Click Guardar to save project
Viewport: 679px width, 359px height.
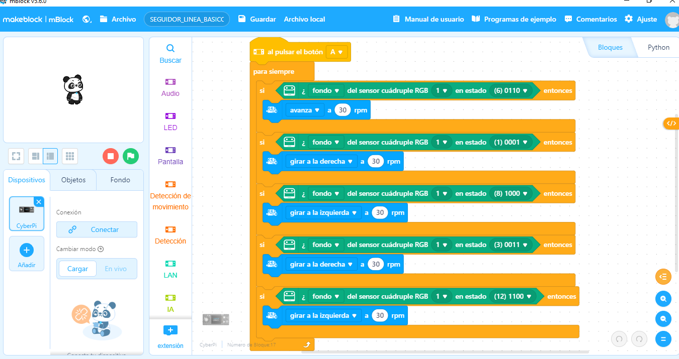257,19
